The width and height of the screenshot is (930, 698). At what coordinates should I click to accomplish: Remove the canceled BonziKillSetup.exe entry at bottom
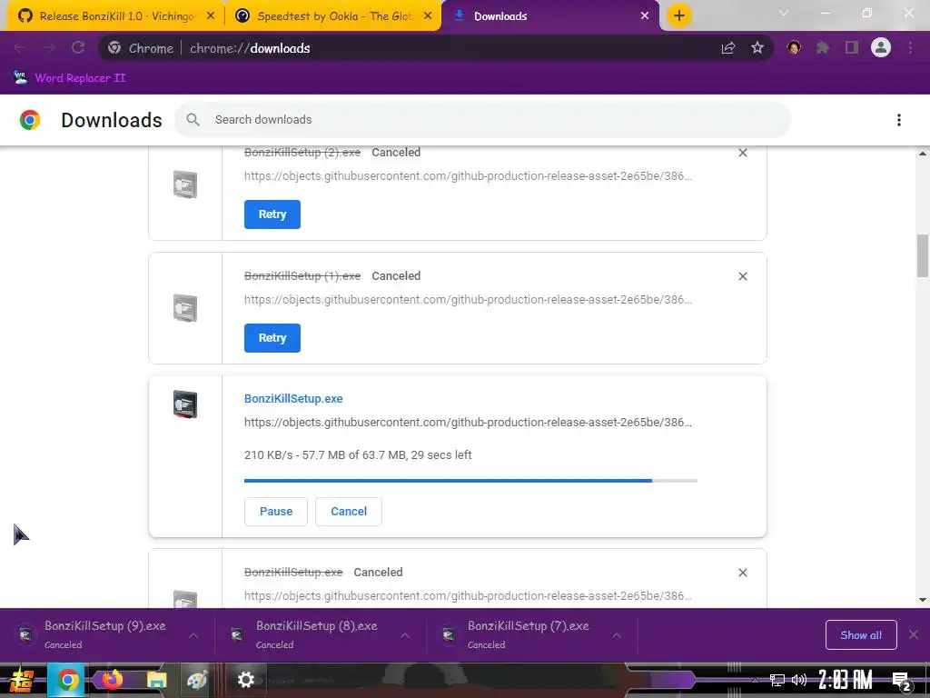coord(743,573)
